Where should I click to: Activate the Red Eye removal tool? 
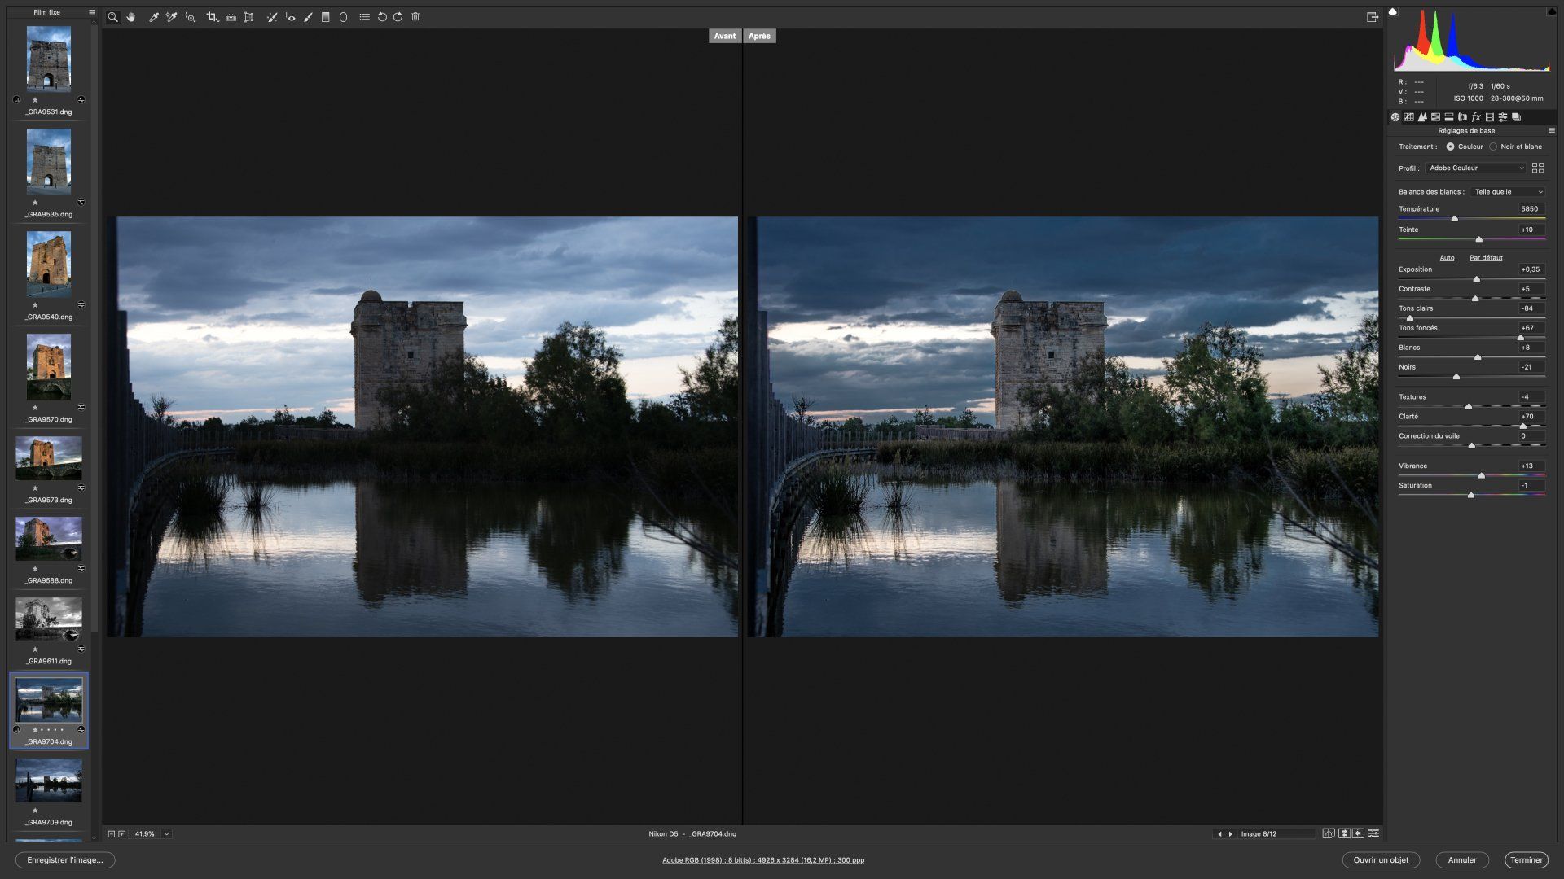(x=290, y=17)
